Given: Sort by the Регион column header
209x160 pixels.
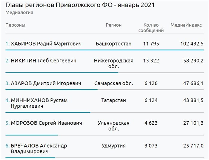Looking at the screenshot, I should point(114,25).
